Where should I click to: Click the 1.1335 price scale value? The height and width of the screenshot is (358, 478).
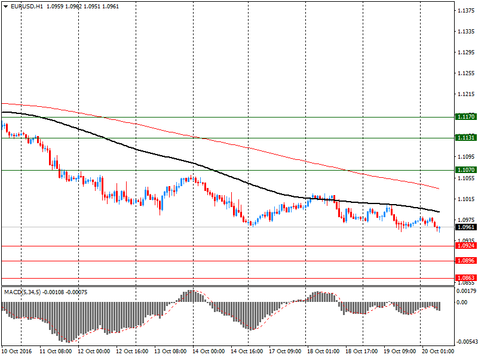466,32
